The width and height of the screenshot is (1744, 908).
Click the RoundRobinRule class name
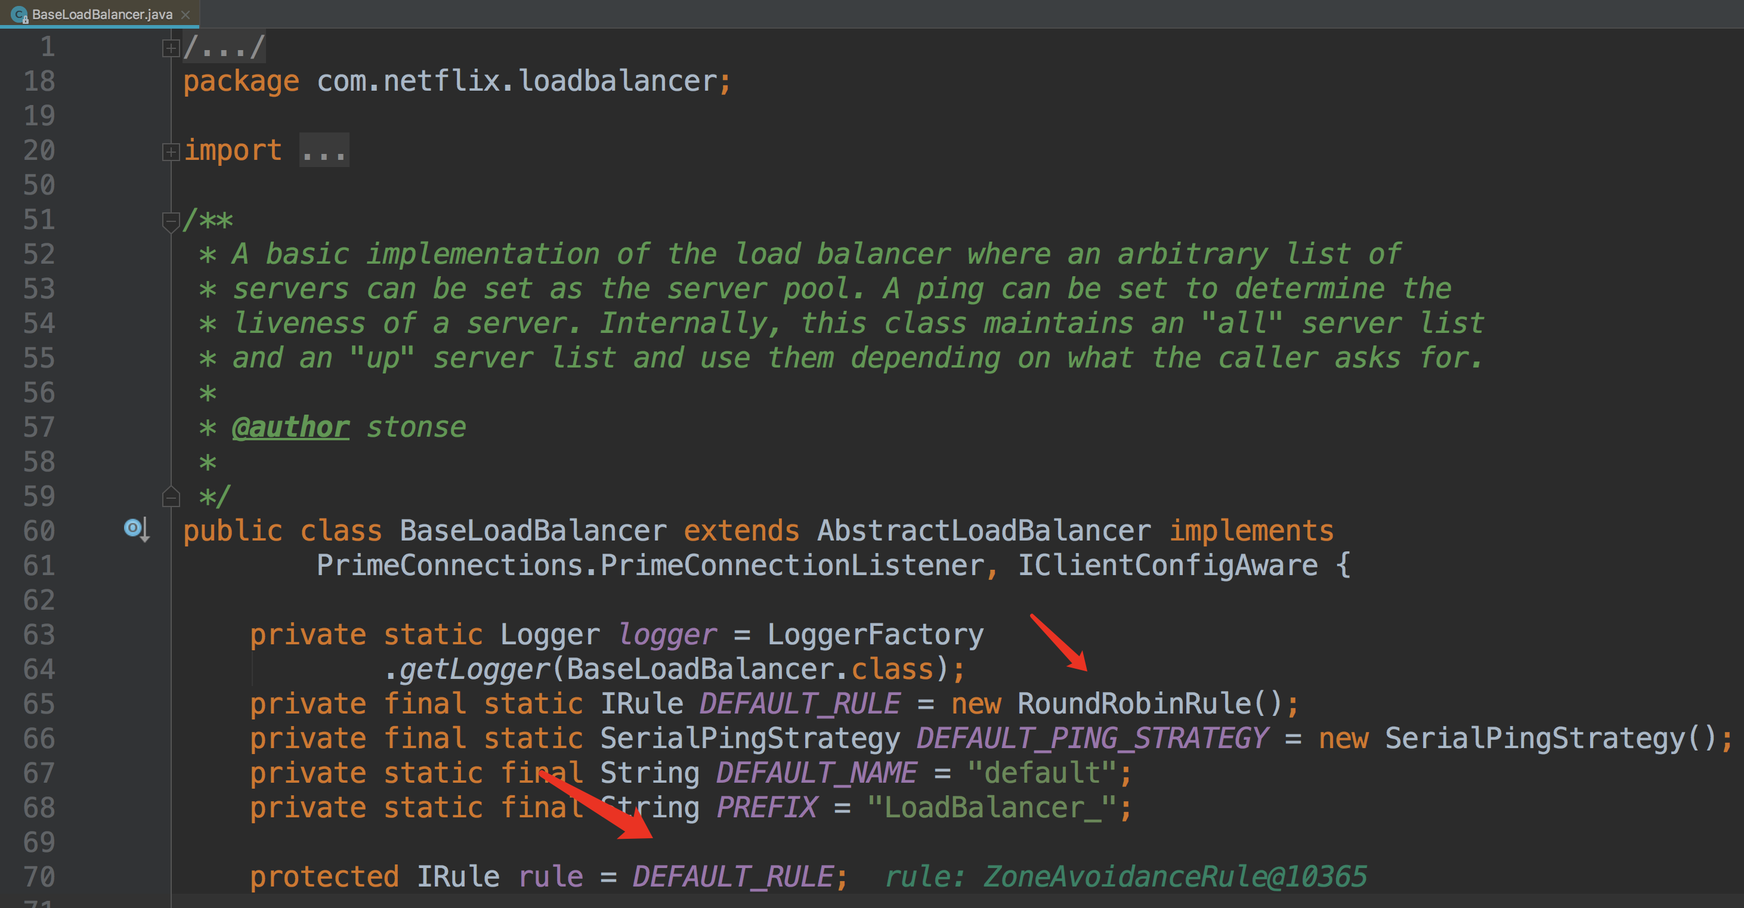tap(1134, 704)
